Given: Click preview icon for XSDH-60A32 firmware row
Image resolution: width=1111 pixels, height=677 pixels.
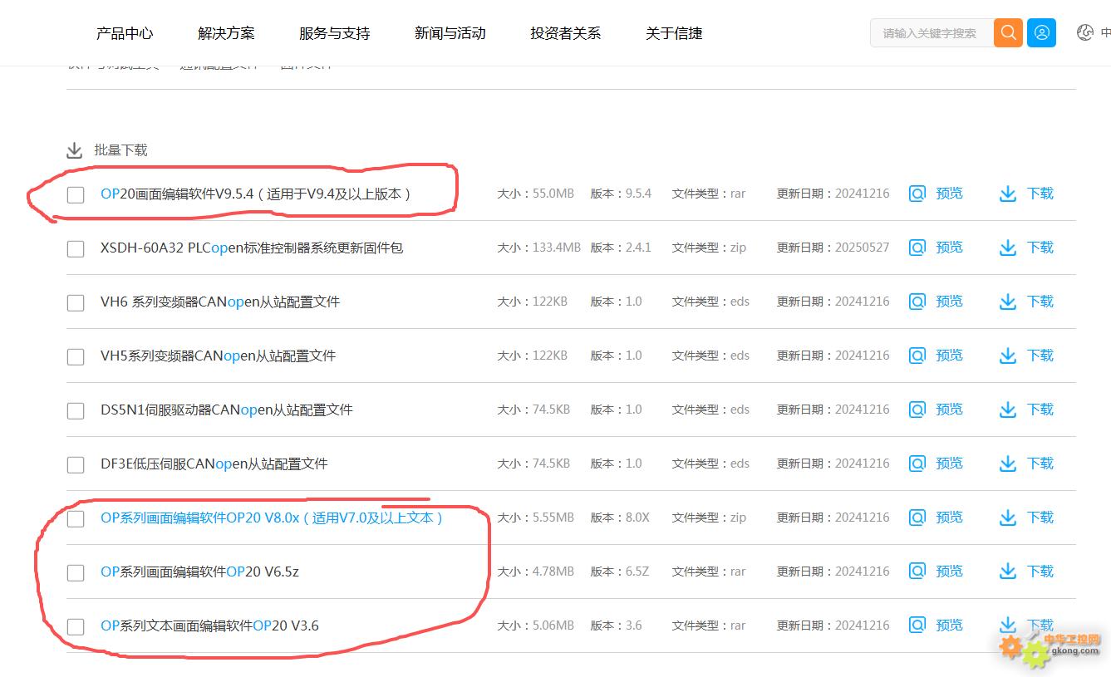Looking at the screenshot, I should pyautogui.click(x=917, y=248).
